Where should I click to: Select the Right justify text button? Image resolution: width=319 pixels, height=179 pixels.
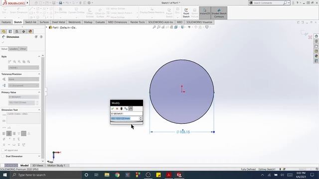14,133
